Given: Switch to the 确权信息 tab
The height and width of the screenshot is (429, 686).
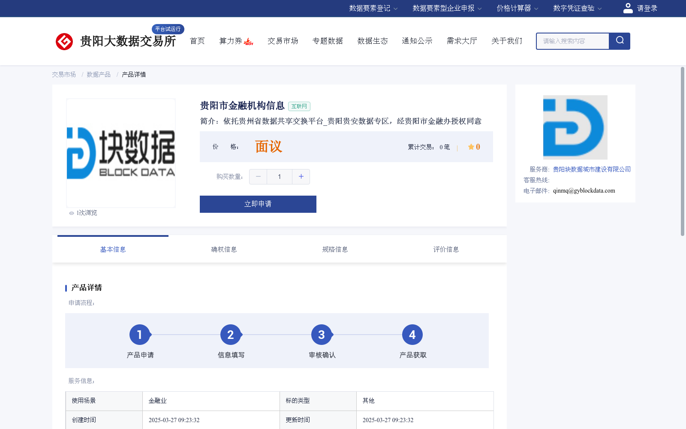Looking at the screenshot, I should 224,249.
